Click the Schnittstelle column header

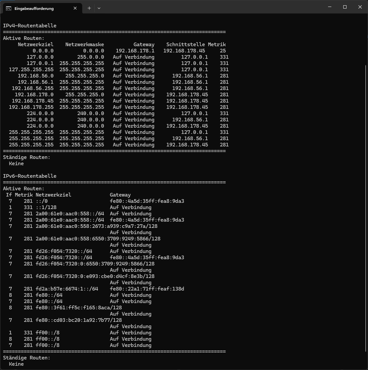click(x=185, y=45)
